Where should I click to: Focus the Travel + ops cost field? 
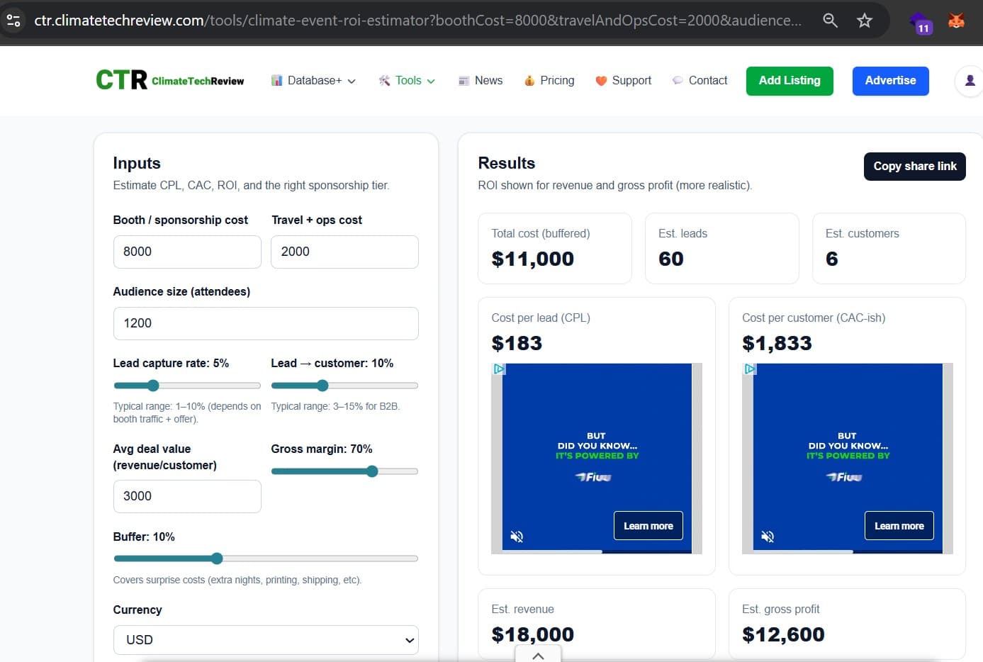[344, 252]
